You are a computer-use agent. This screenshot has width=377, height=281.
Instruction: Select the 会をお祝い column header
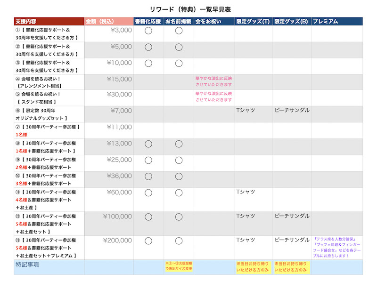pyautogui.click(x=214, y=21)
